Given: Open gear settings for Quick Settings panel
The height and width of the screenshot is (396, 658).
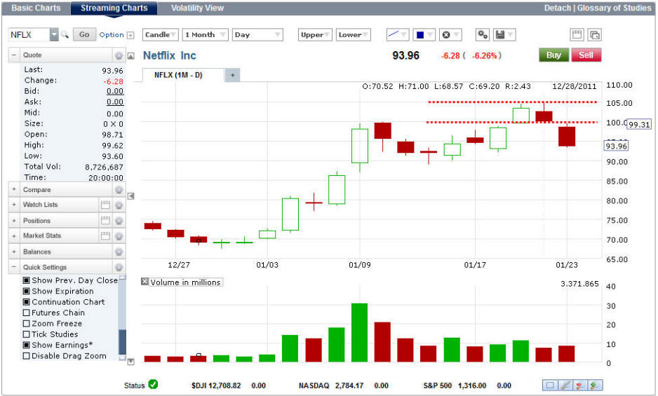Looking at the screenshot, I should point(119,267).
